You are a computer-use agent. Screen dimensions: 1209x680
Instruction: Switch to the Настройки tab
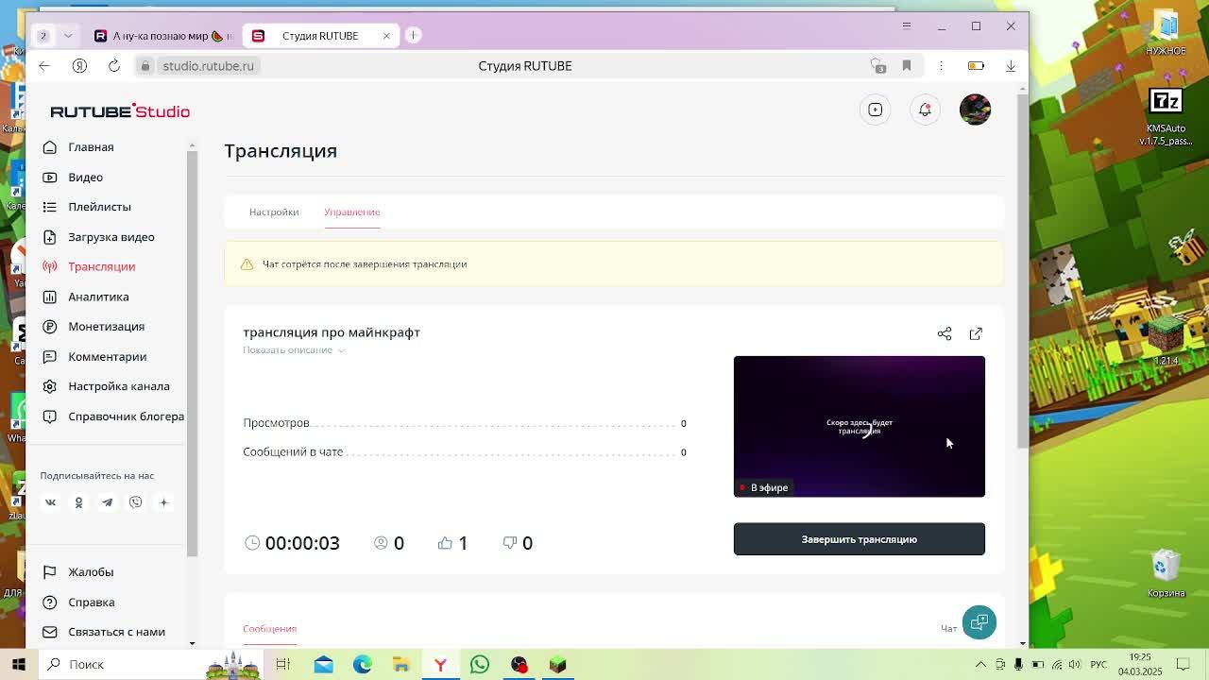(274, 212)
